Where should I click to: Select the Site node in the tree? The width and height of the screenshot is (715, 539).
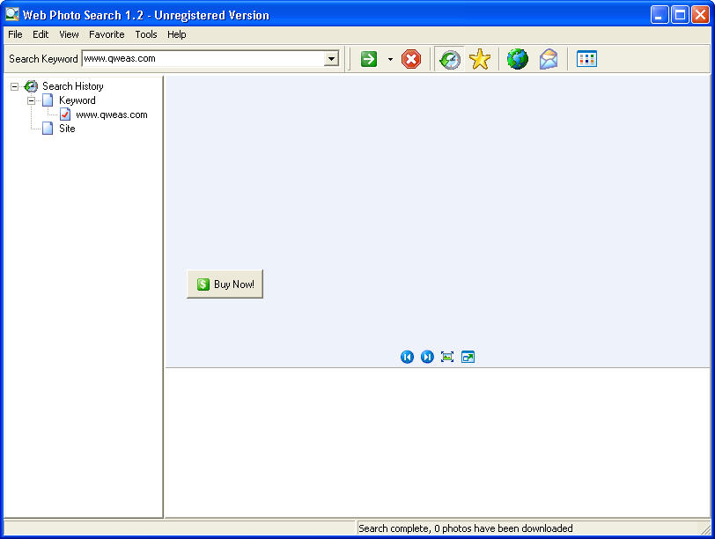[x=67, y=129]
